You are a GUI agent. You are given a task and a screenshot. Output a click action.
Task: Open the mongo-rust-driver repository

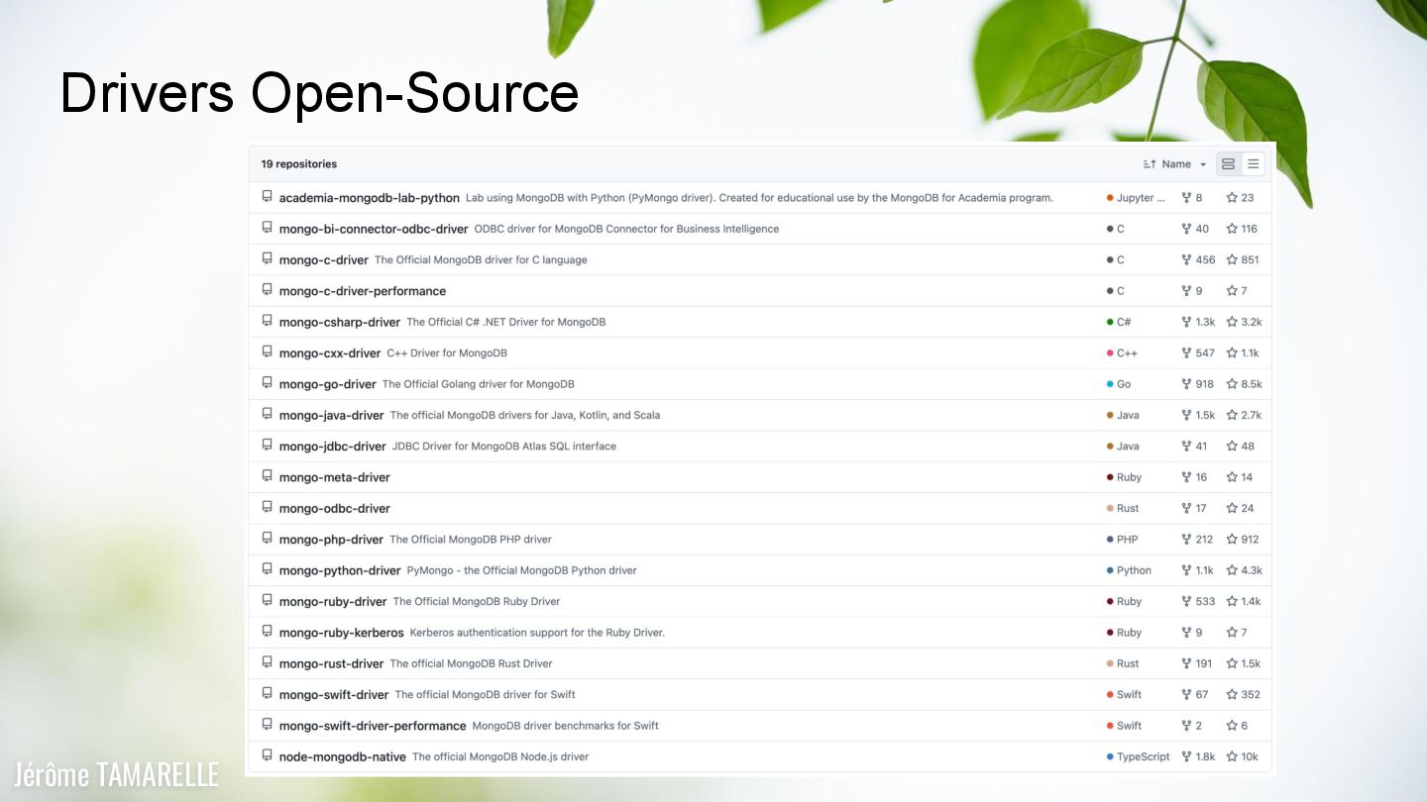(332, 664)
